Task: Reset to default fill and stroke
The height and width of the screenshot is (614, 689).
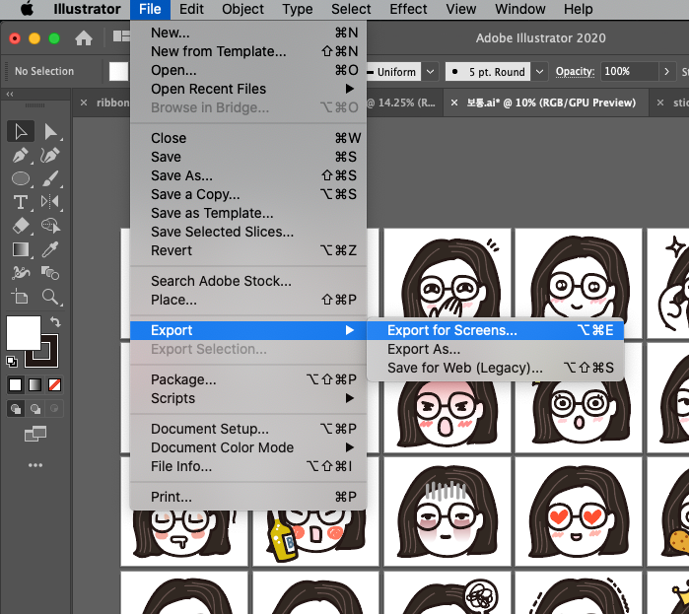Action: coord(12,362)
